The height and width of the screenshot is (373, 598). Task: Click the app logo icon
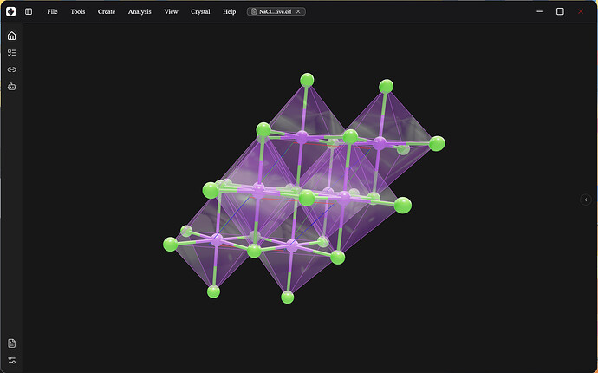point(10,11)
